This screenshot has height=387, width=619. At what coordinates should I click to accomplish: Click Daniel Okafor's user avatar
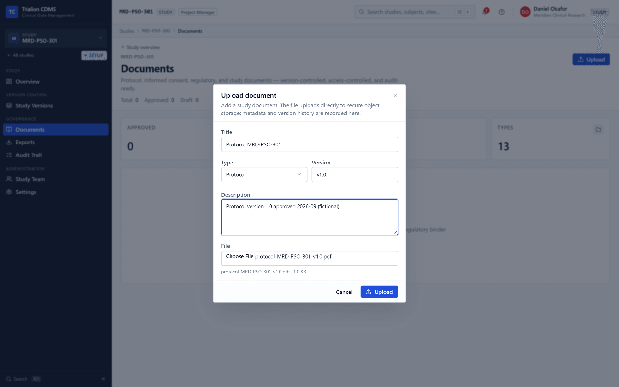[x=525, y=12]
